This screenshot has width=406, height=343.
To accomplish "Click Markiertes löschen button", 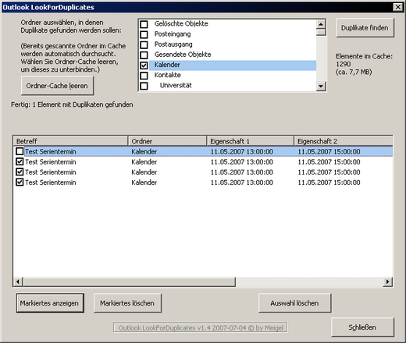I will click(127, 303).
